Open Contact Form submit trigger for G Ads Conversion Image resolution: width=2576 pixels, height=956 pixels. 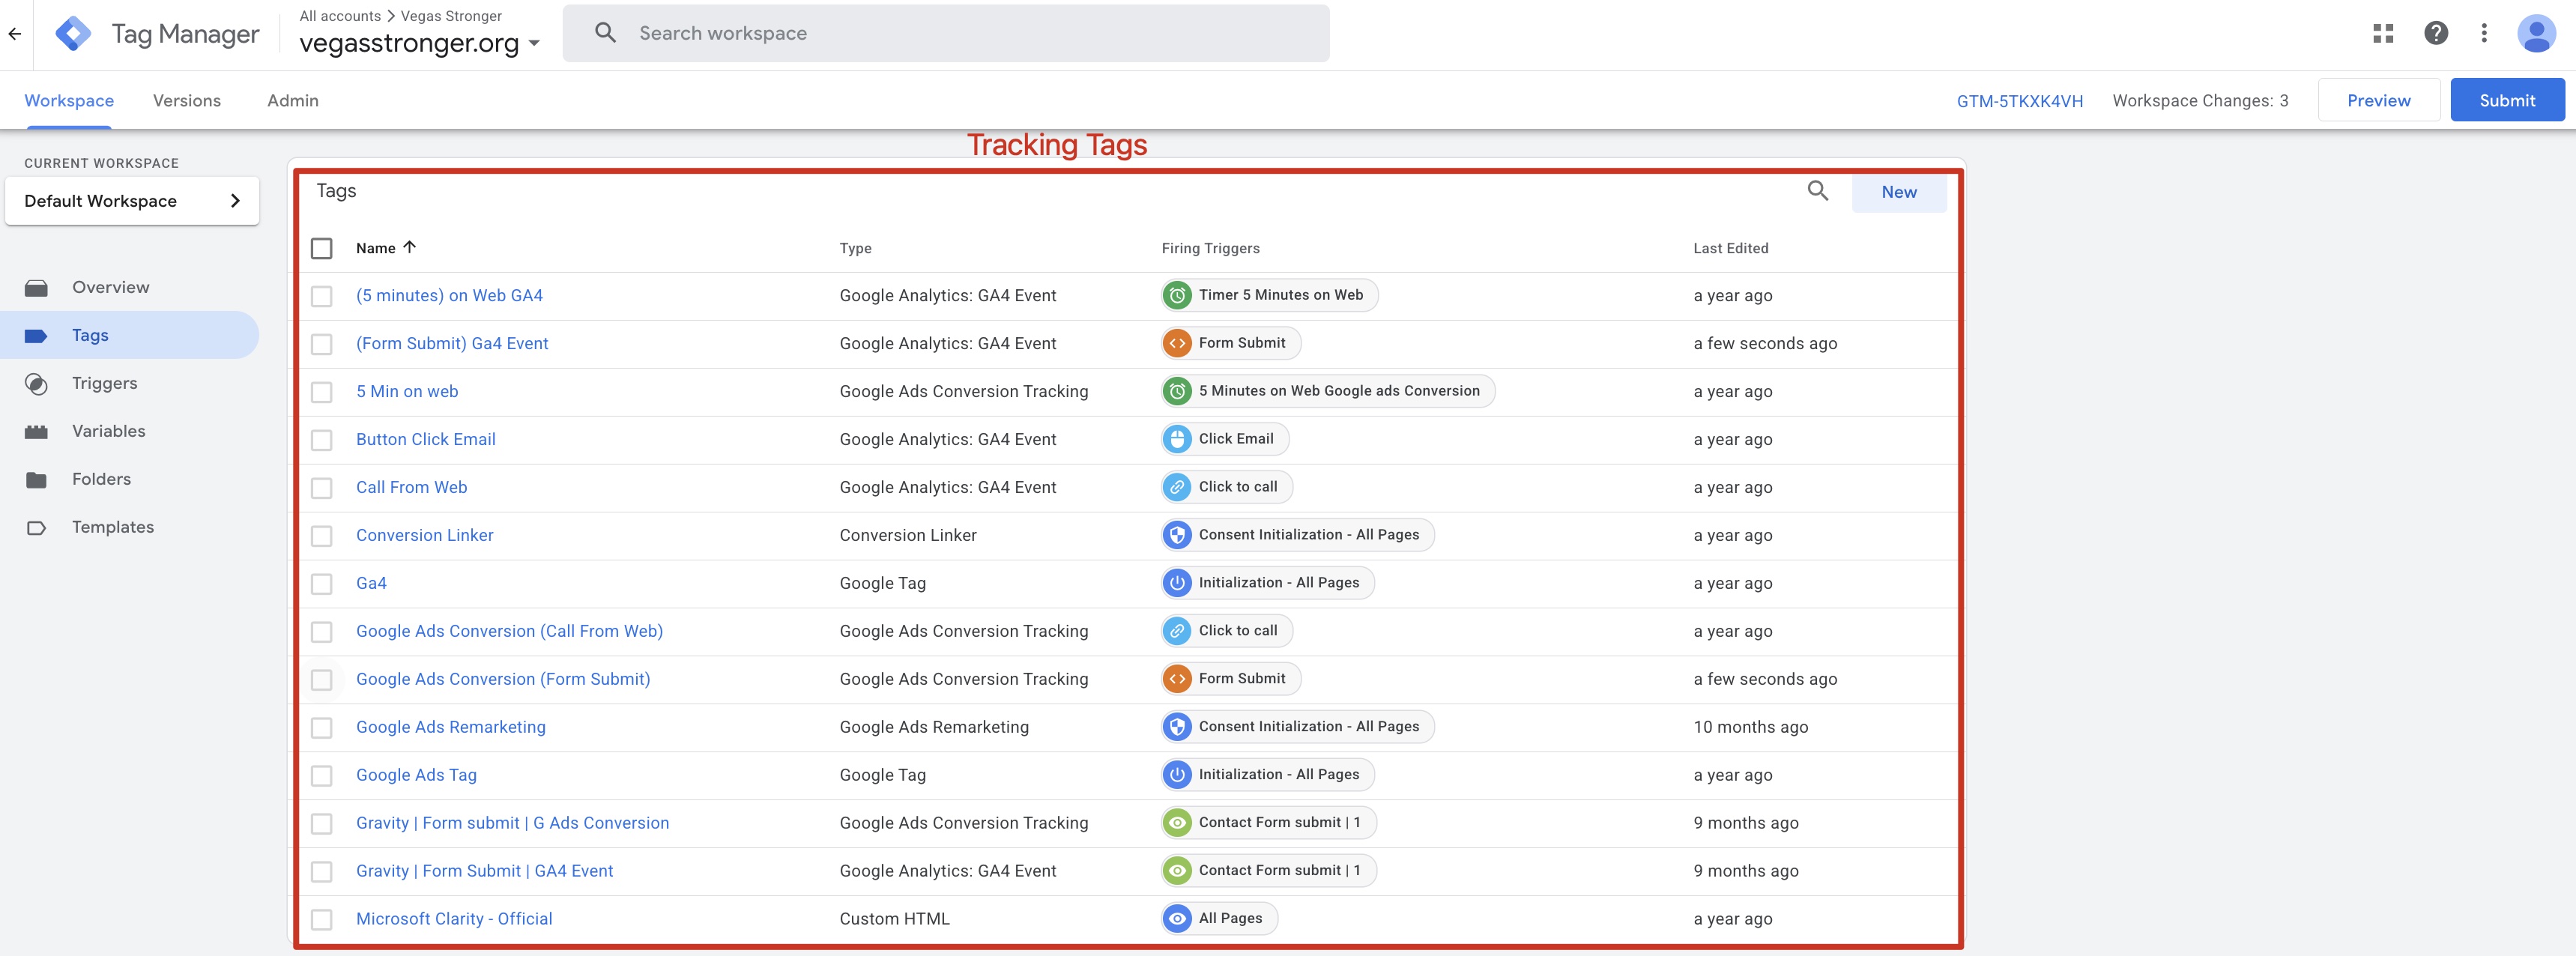[1269, 823]
